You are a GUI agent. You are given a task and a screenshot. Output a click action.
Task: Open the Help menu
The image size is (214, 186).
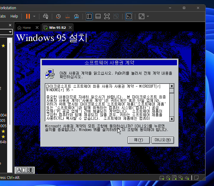tap(14, 16)
